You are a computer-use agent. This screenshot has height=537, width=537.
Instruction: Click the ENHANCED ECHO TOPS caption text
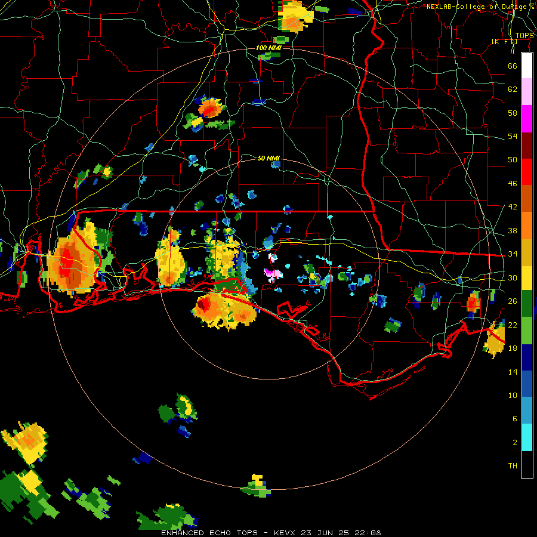click(x=209, y=533)
